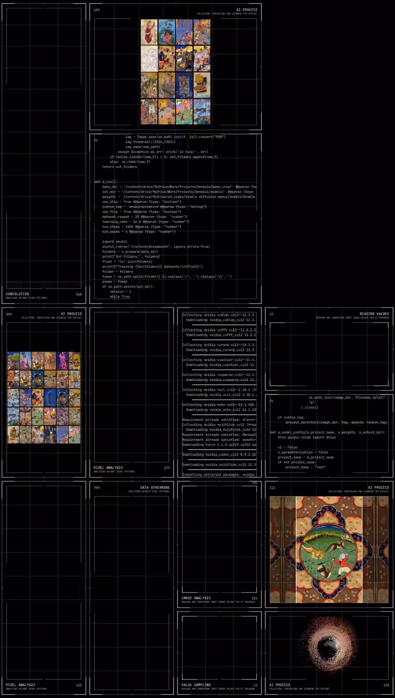Click the VALUE SAMPLING label

pyautogui.click(x=196, y=685)
